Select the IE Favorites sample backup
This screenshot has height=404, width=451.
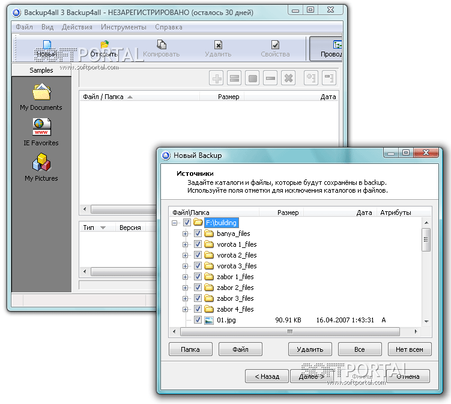41,132
